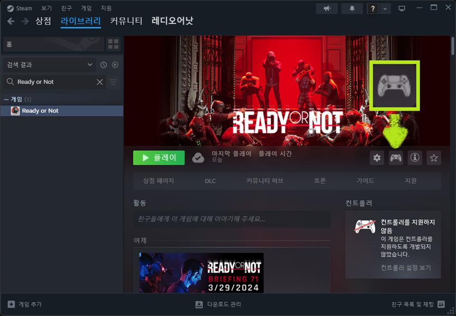
Task: Clear the search with the X
Action: click(x=100, y=82)
